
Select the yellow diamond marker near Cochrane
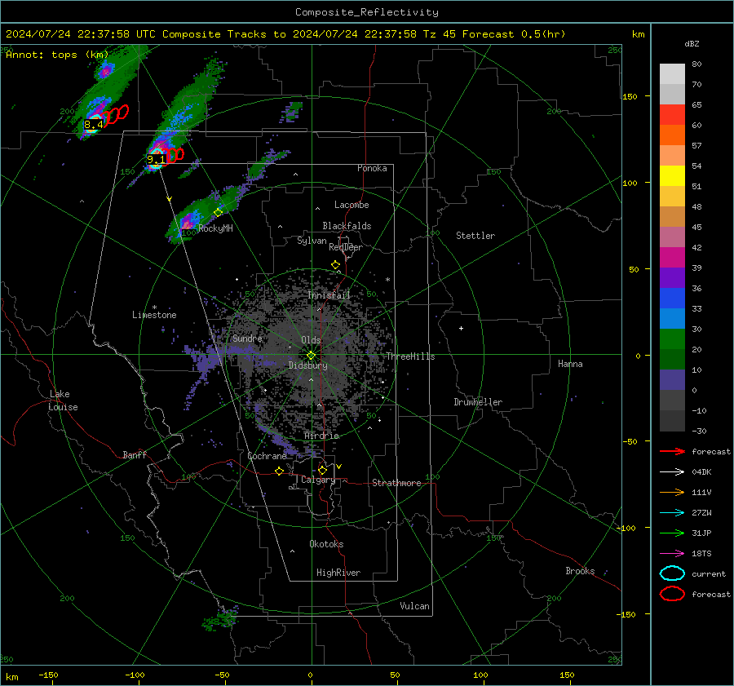(x=279, y=471)
